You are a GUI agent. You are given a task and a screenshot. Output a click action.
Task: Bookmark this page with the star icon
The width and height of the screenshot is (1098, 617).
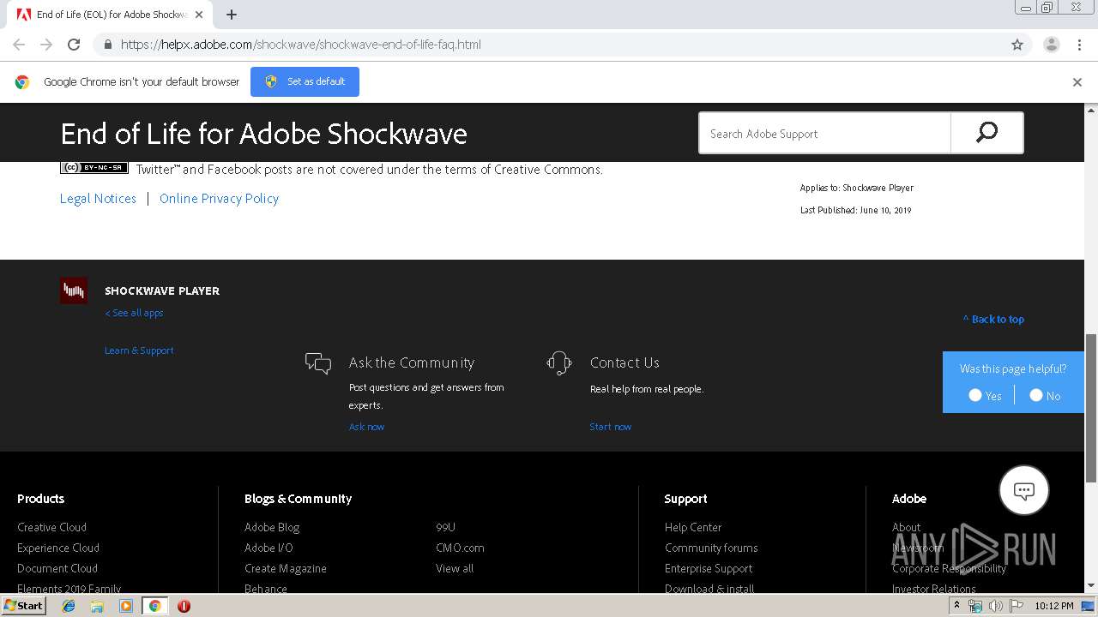[1017, 45]
